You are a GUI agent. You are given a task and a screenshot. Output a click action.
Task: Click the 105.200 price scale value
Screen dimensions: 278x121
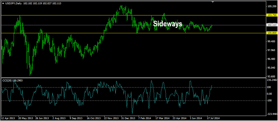click(272, 6)
